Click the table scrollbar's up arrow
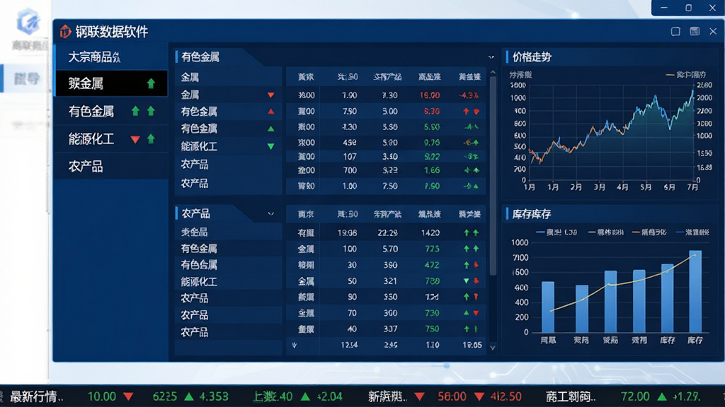 [x=493, y=73]
